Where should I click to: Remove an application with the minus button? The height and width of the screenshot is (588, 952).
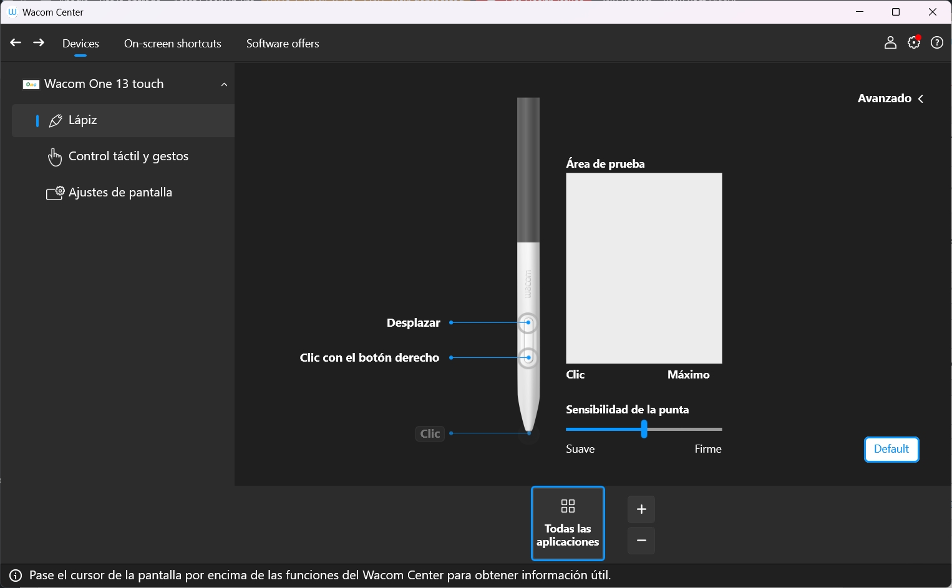pyautogui.click(x=641, y=541)
